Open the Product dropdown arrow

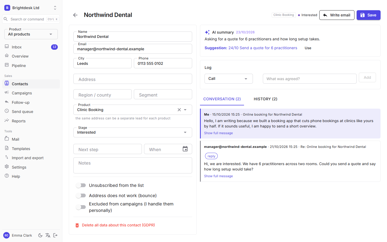(x=185, y=110)
